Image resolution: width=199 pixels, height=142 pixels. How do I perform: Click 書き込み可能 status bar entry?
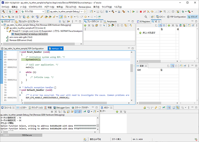95,139
